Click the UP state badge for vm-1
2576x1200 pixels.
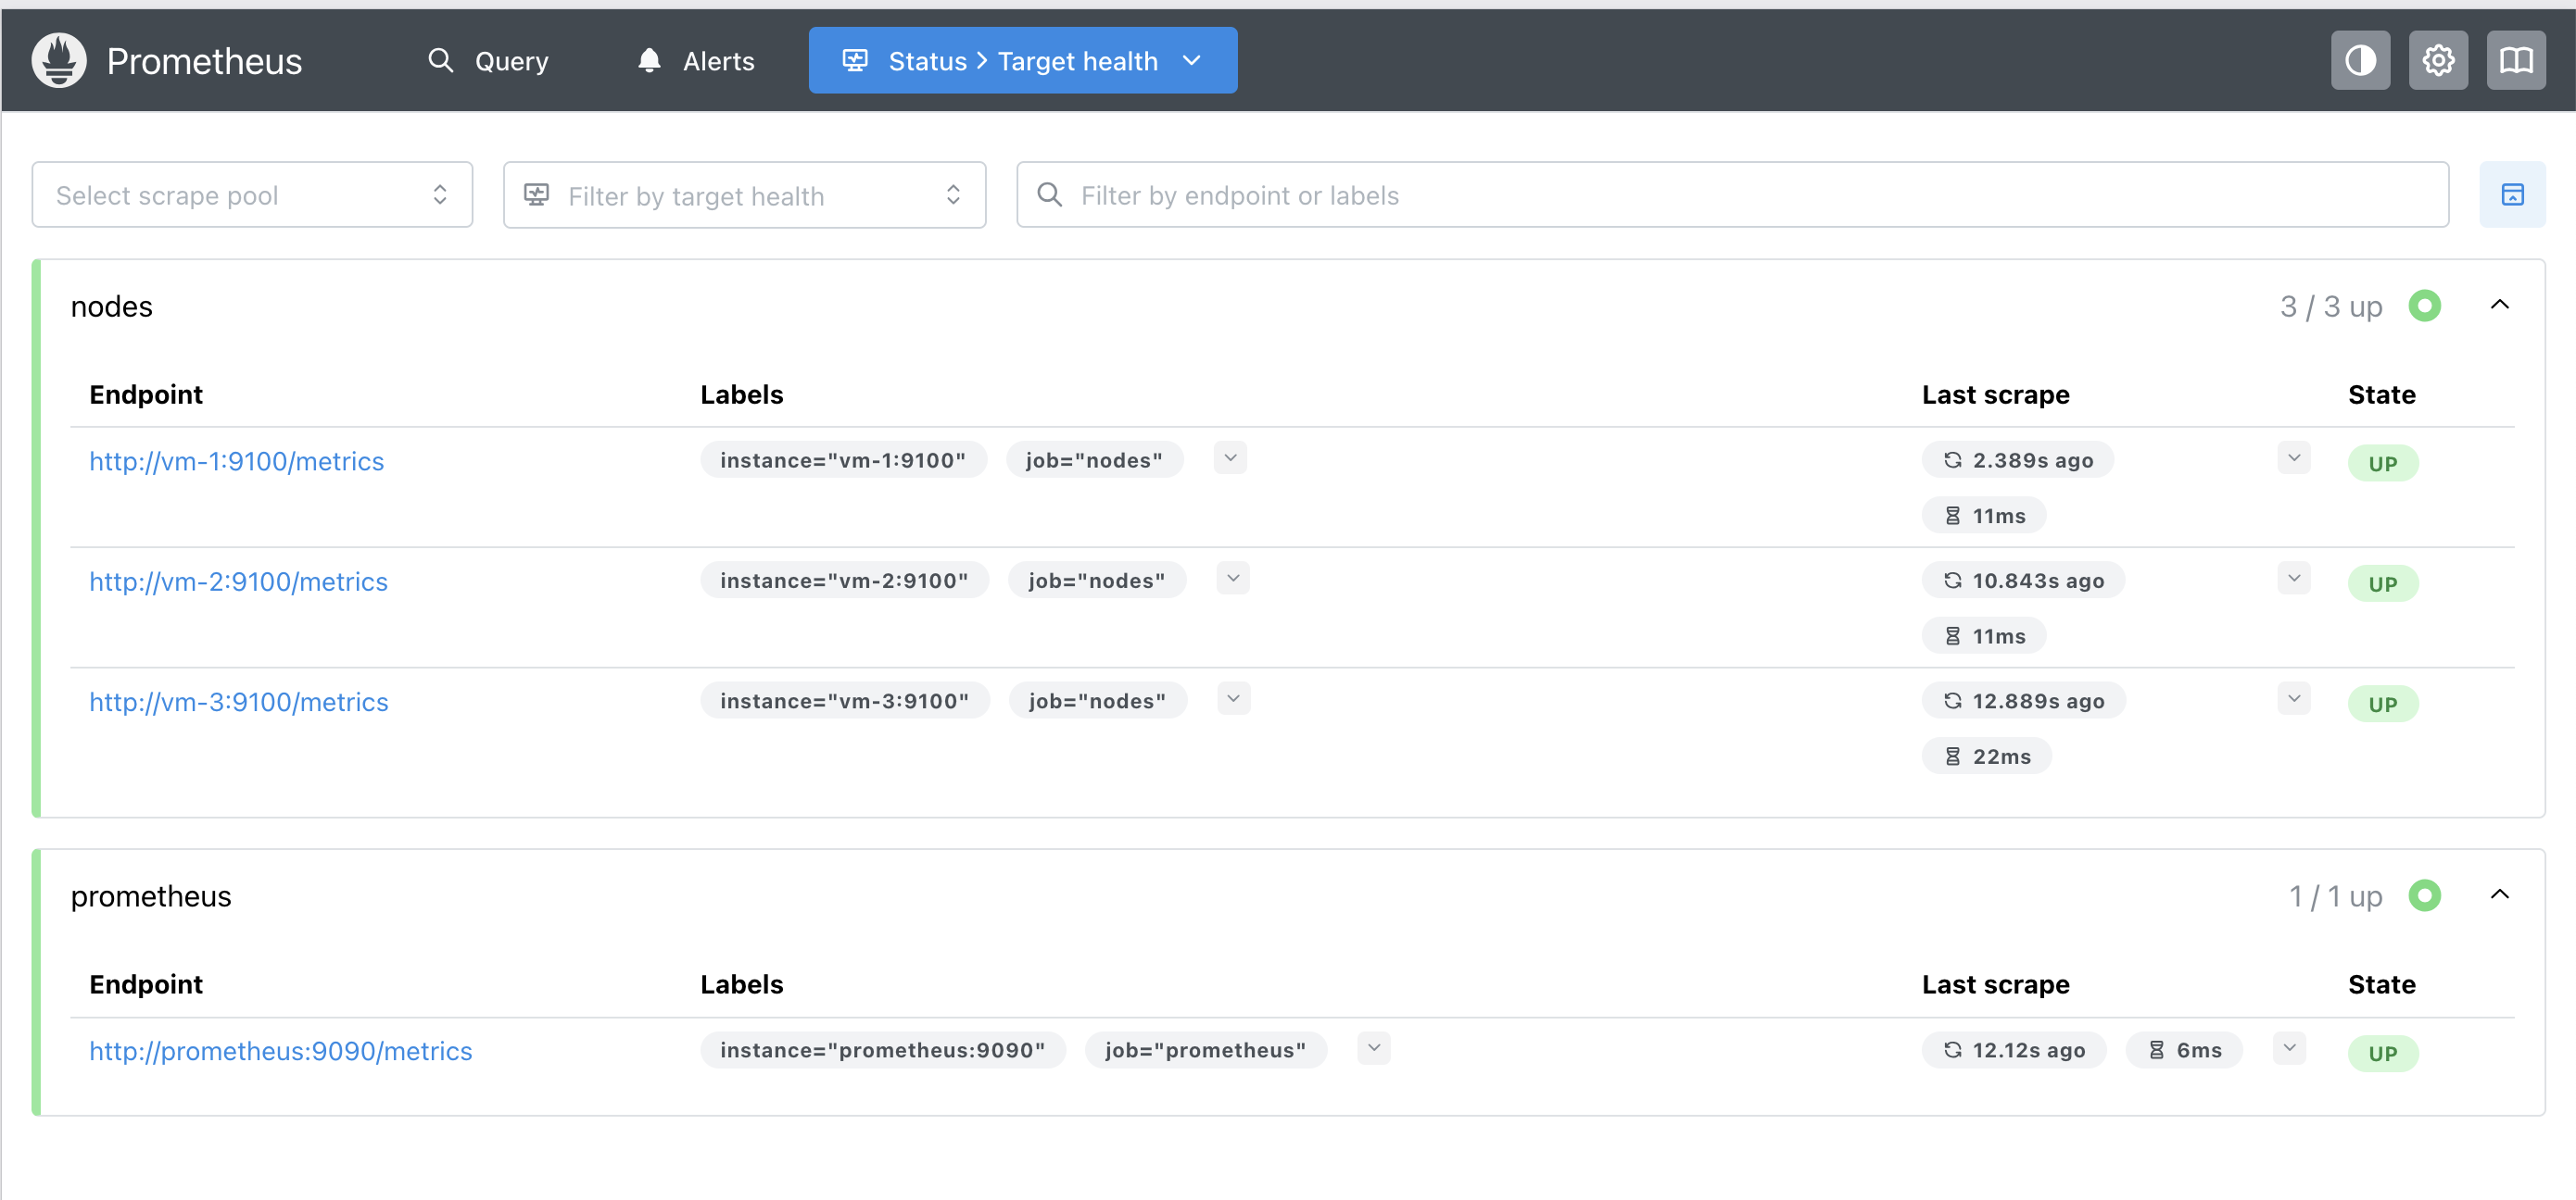click(2383, 463)
